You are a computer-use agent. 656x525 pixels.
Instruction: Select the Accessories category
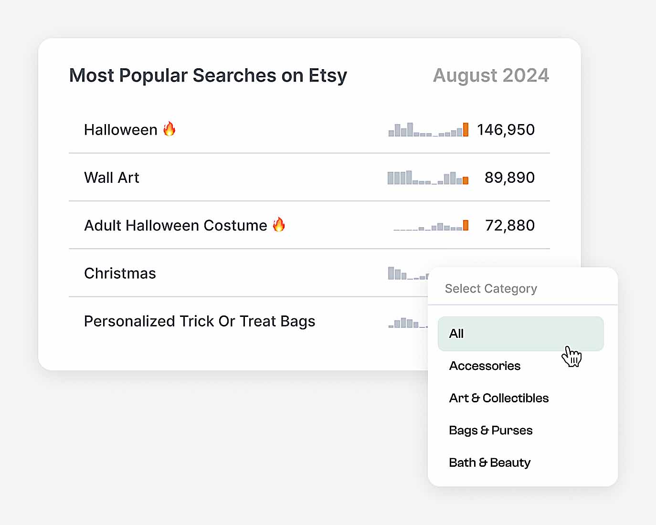[485, 366]
